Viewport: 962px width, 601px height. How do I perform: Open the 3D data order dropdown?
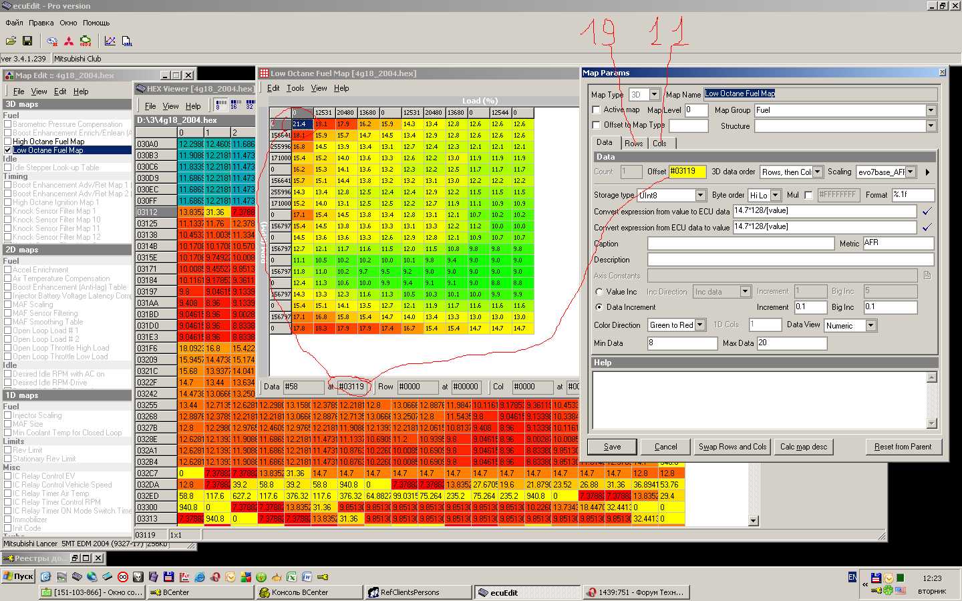817,172
